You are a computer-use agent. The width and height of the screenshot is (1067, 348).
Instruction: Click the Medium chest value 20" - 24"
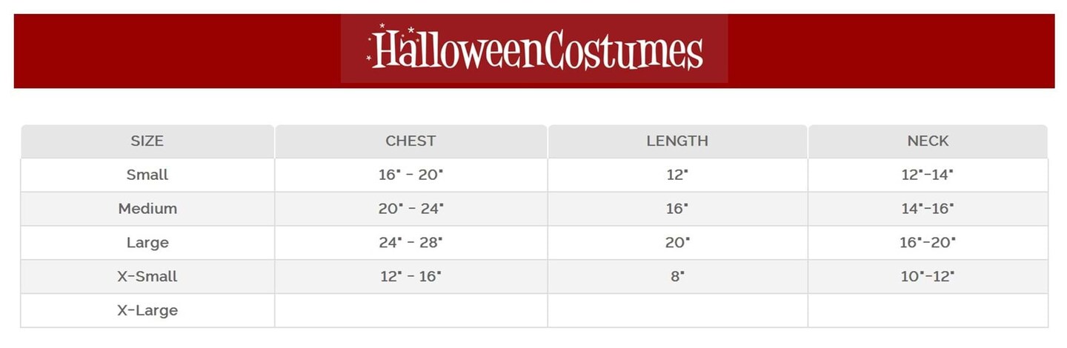[410, 209]
